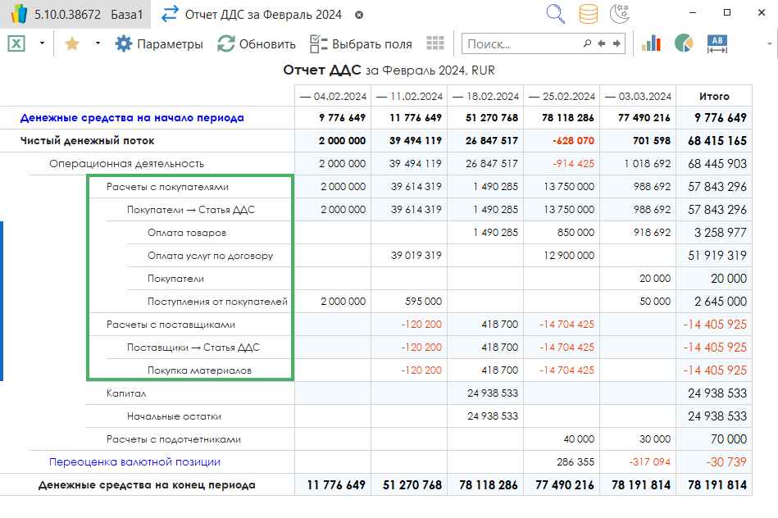Expand the favorites star dropdown arrow
This screenshot has height=518, width=778.
tap(98, 44)
